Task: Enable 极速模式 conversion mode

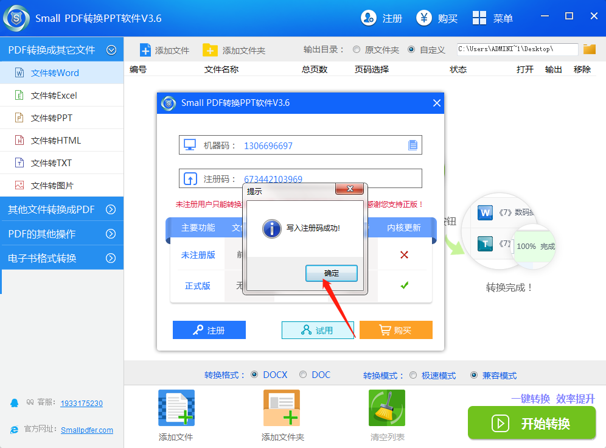Action: [413, 376]
